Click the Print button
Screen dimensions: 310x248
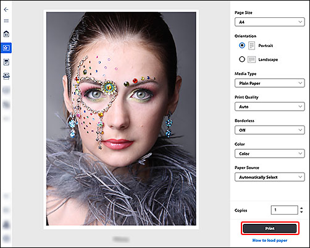[x=270, y=228]
